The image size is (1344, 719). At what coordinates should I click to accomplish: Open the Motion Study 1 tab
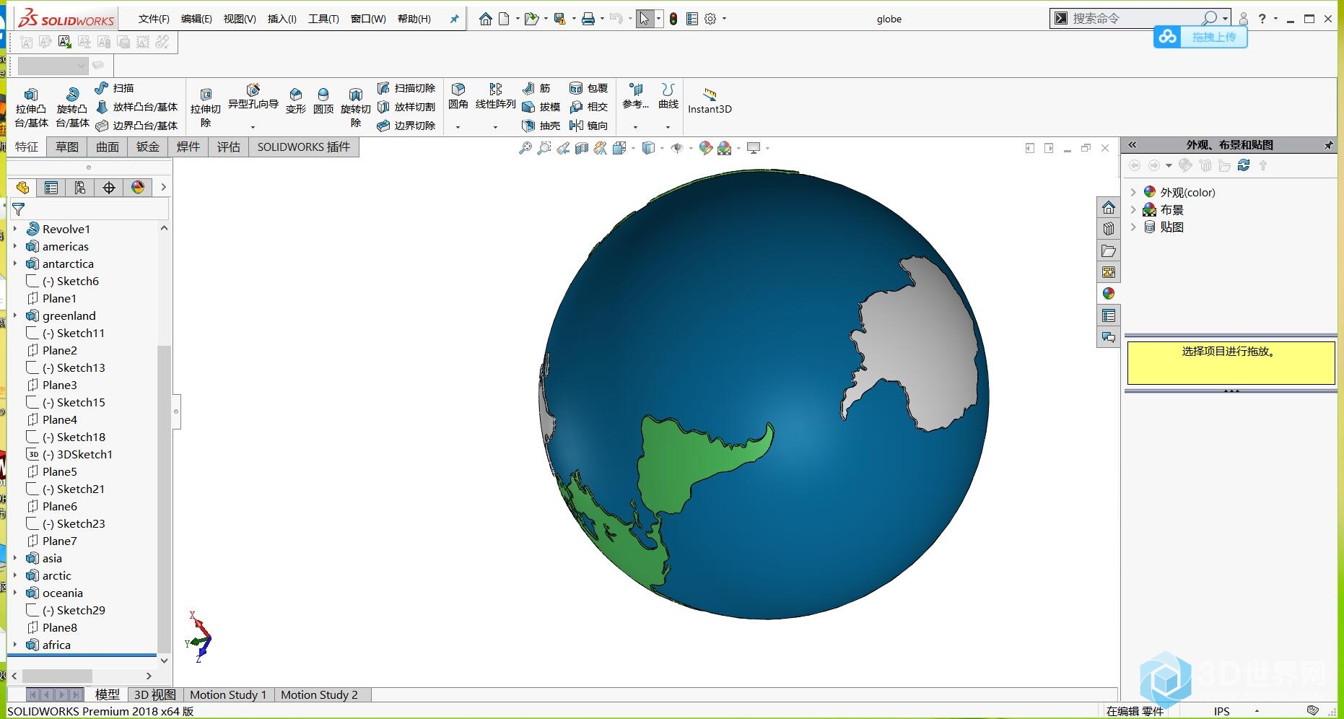click(x=228, y=694)
